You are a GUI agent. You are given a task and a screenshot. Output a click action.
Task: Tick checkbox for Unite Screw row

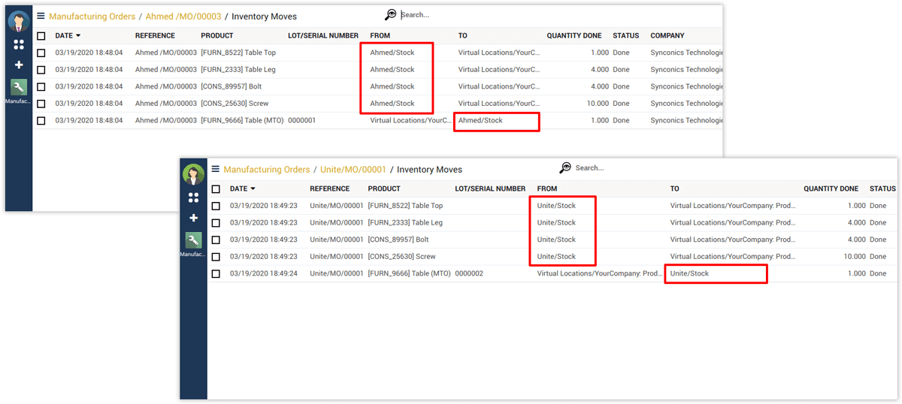coord(216,257)
